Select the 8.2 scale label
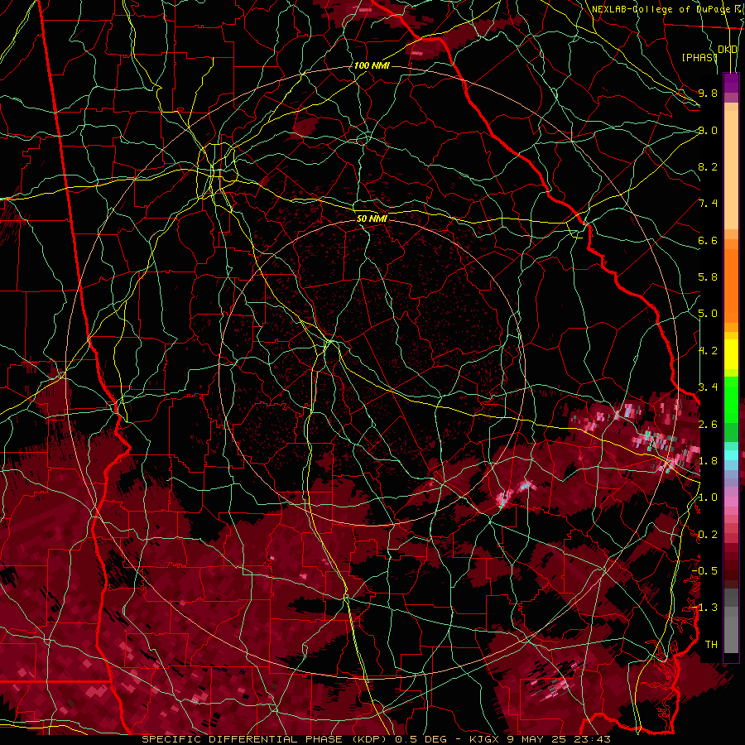Screen dimensions: 745x745 [708, 166]
